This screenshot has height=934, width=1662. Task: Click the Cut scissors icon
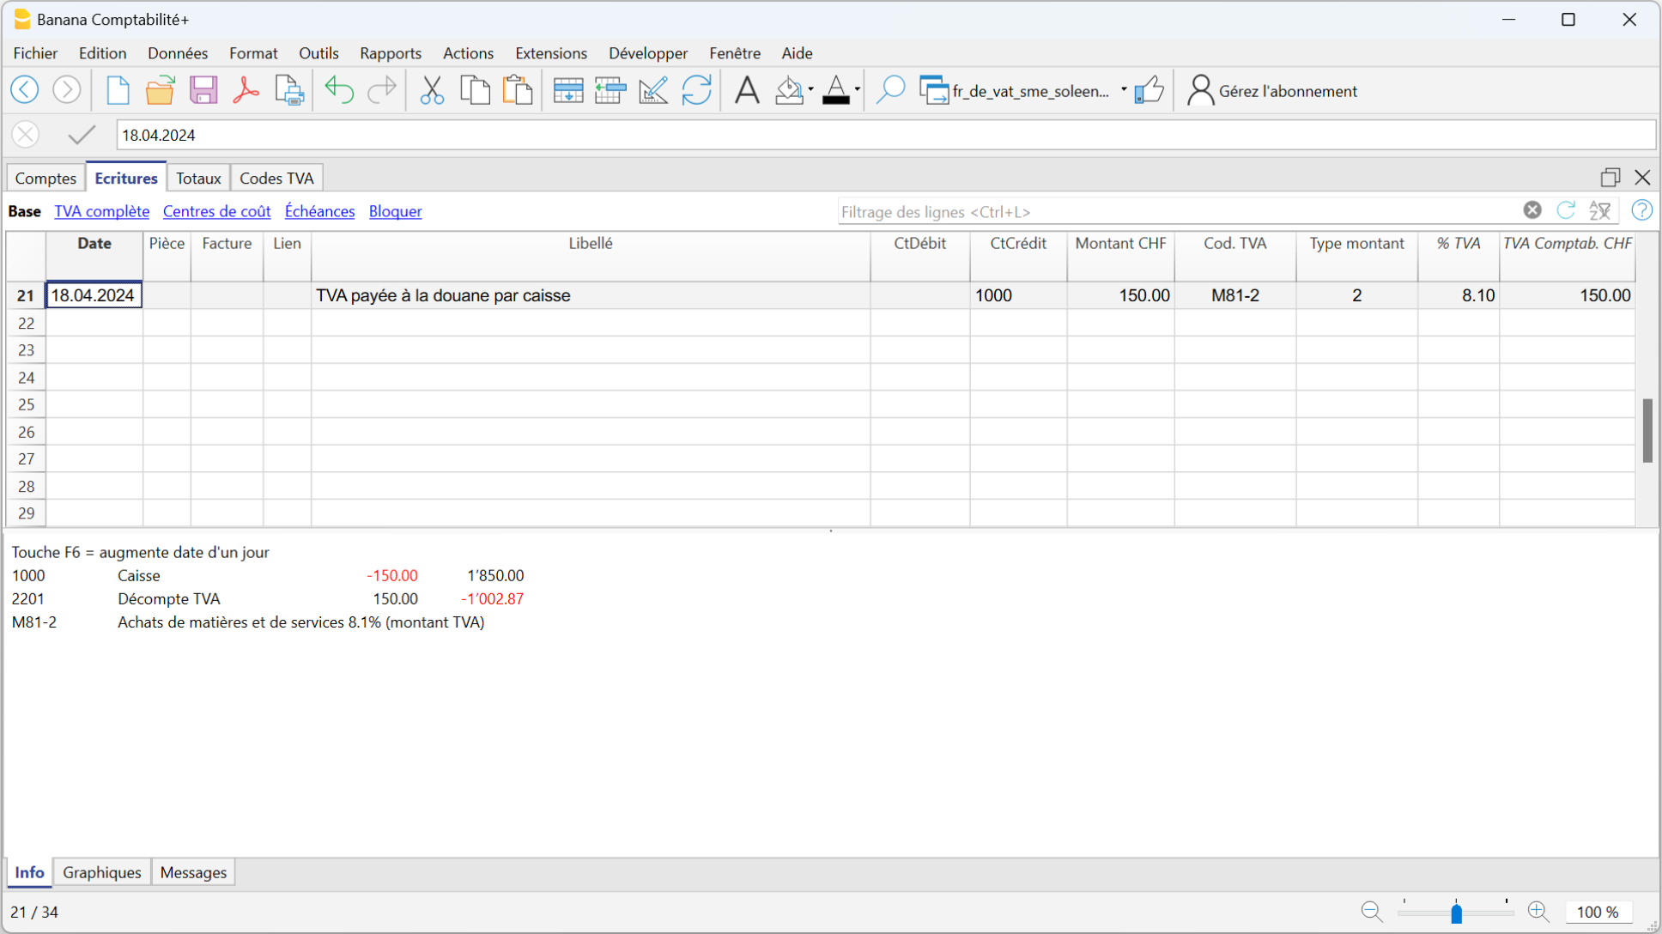click(x=432, y=90)
